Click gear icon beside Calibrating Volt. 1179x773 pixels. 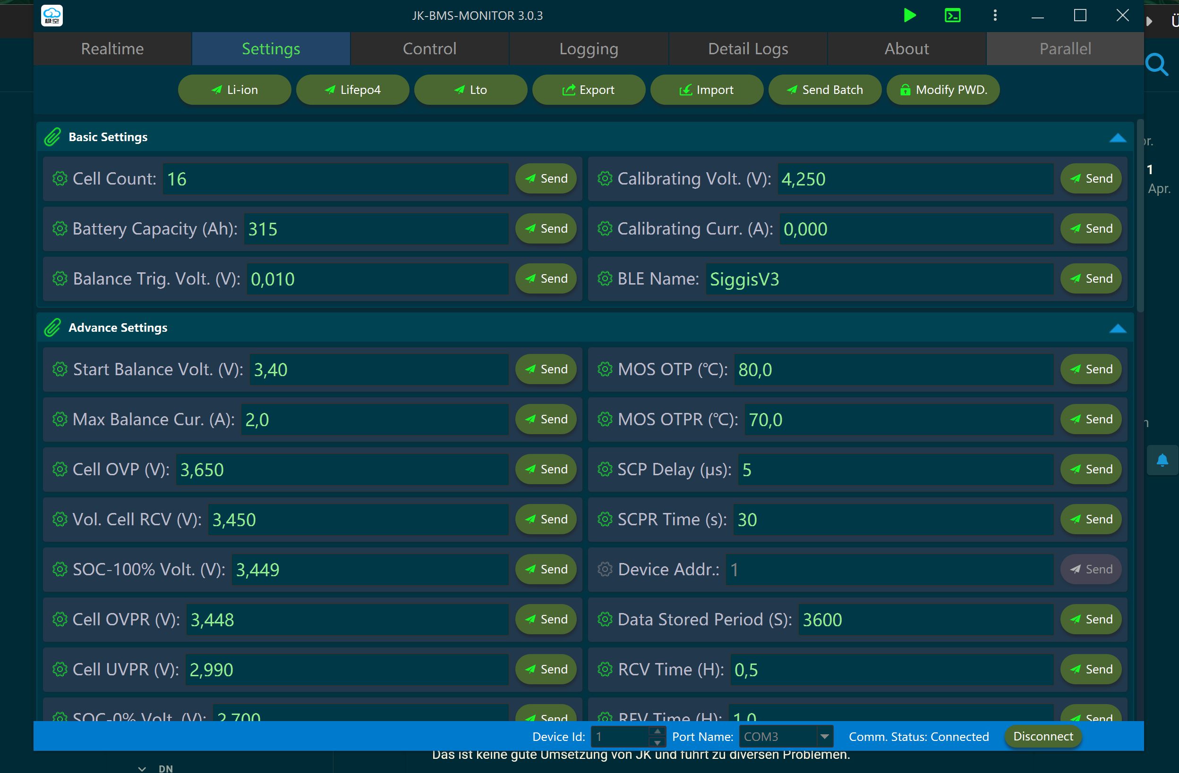pos(605,178)
